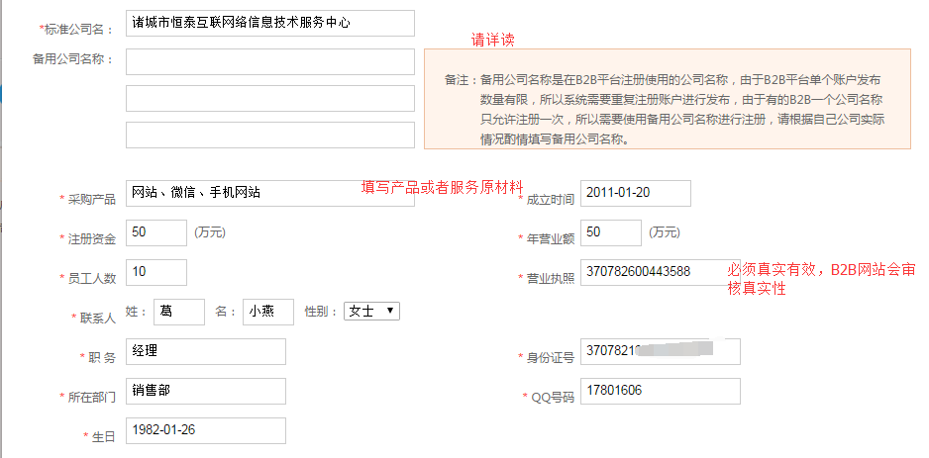Click the 成立时间 date field
929x458 pixels.
point(635,193)
